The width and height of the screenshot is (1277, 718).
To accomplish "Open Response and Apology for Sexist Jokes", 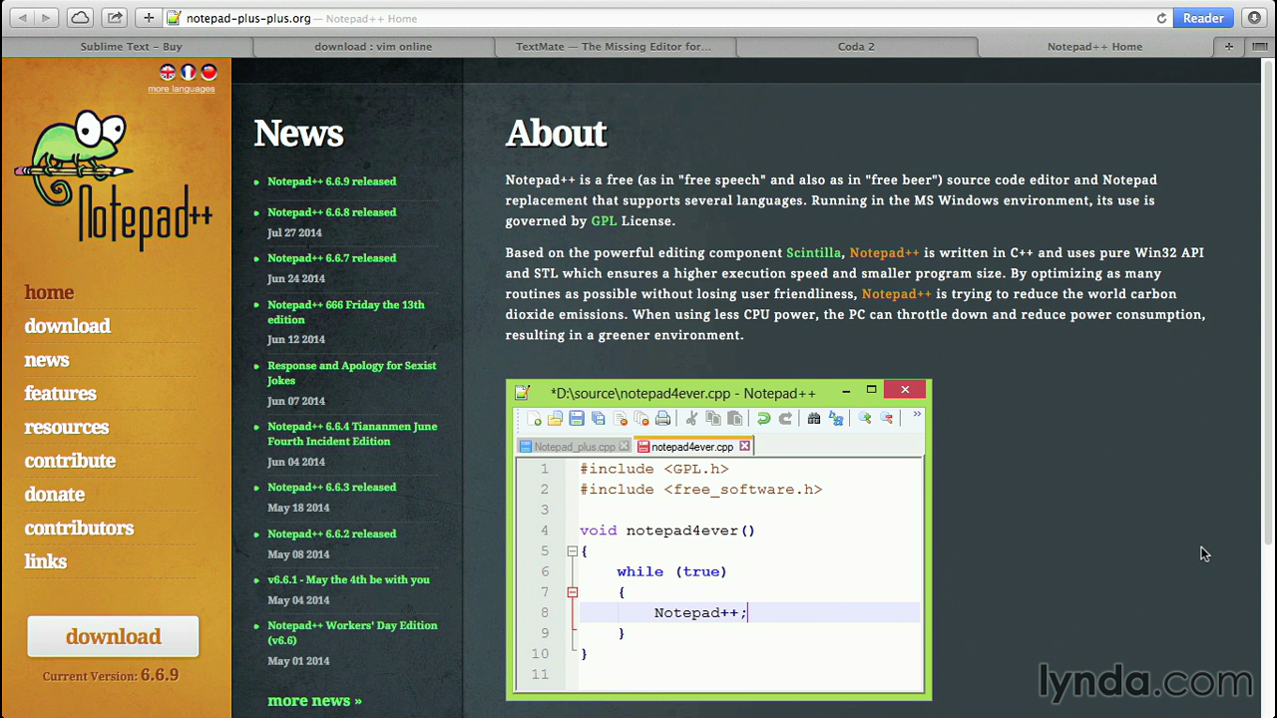I will [351, 373].
